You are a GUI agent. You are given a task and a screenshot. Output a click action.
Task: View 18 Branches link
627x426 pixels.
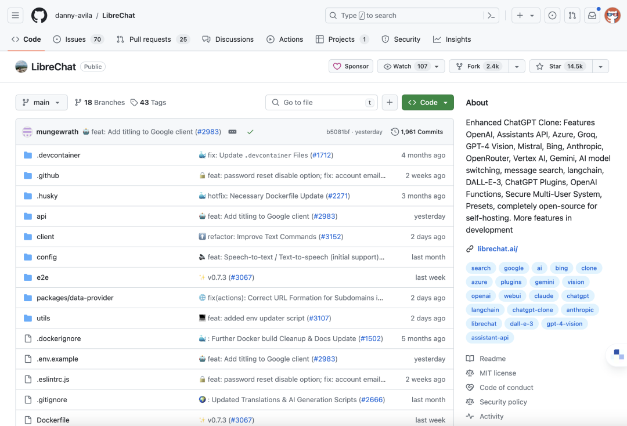pos(100,102)
